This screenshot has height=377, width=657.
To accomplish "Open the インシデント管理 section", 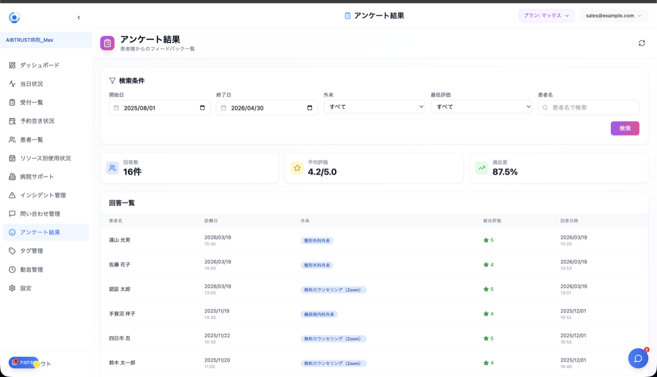I will tap(43, 195).
